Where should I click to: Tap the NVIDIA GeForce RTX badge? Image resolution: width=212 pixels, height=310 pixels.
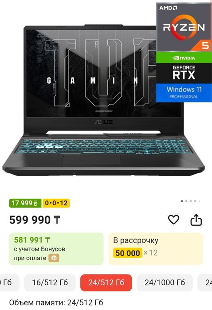pos(184,67)
